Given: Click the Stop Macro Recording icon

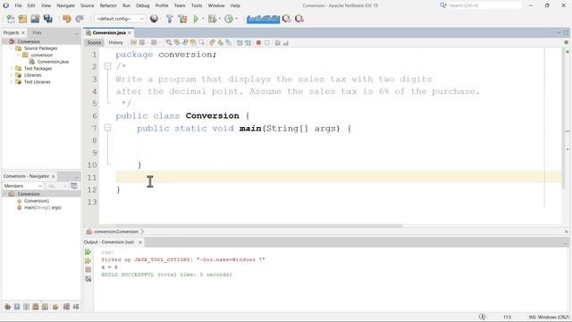Looking at the screenshot, I should (x=267, y=43).
